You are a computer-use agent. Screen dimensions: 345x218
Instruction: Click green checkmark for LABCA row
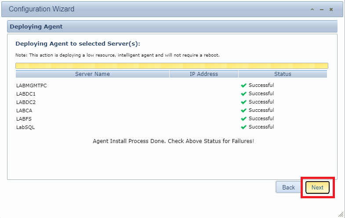(x=243, y=111)
